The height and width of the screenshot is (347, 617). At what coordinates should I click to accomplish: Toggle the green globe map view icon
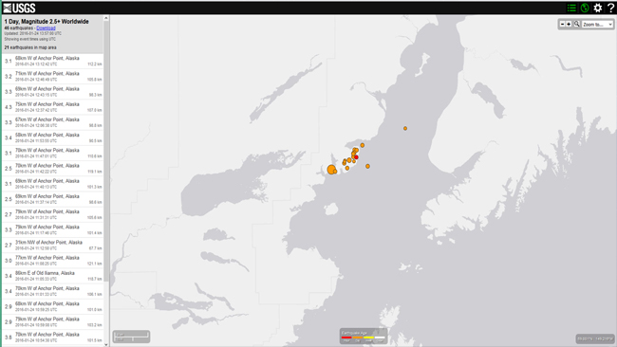[585, 8]
